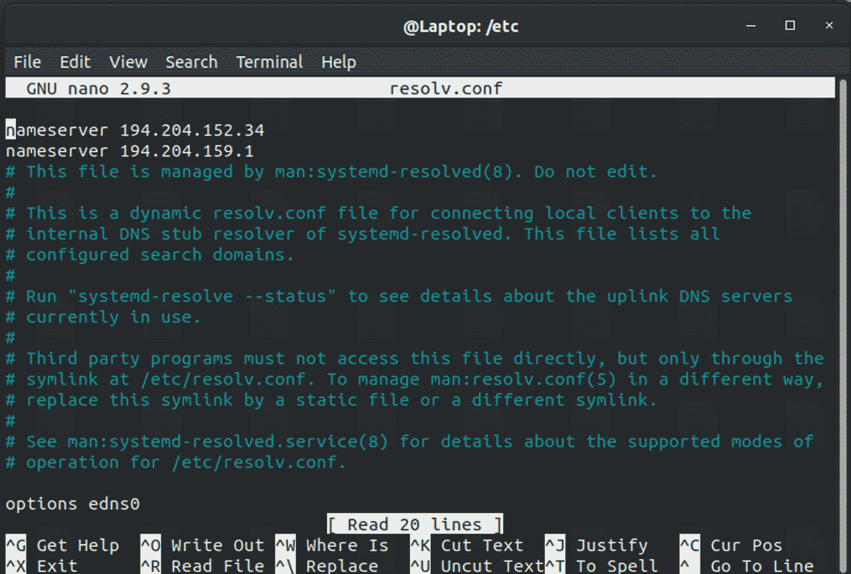851x574 pixels.
Task: Place cursor on options edns0 line
Action: pyautogui.click(x=72, y=504)
